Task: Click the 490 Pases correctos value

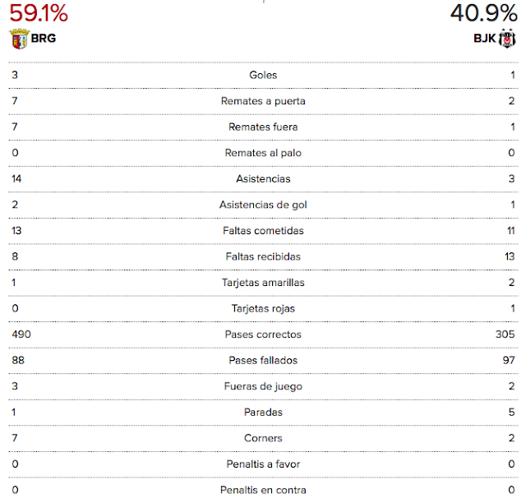Action: 21,335
